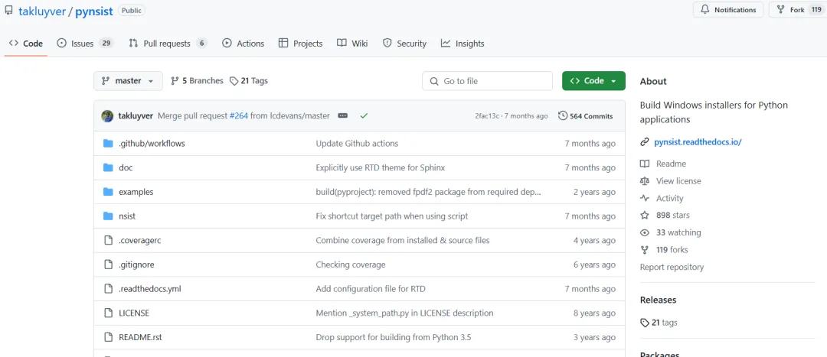
Task: Click the green check status icon
Action: 364,115
